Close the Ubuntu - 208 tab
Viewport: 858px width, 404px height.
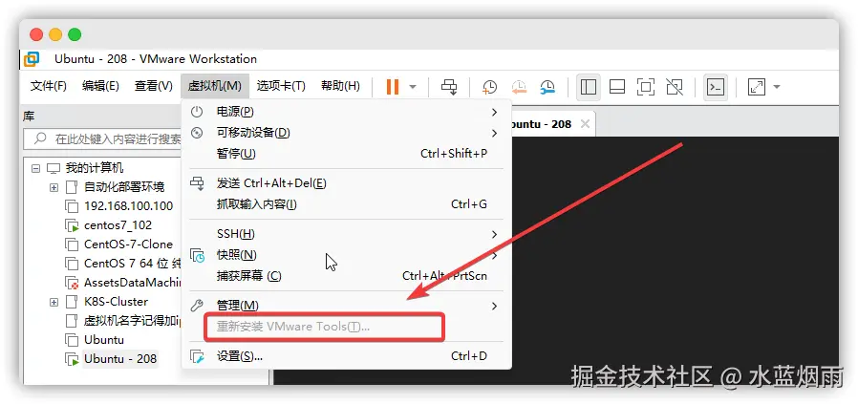point(585,124)
